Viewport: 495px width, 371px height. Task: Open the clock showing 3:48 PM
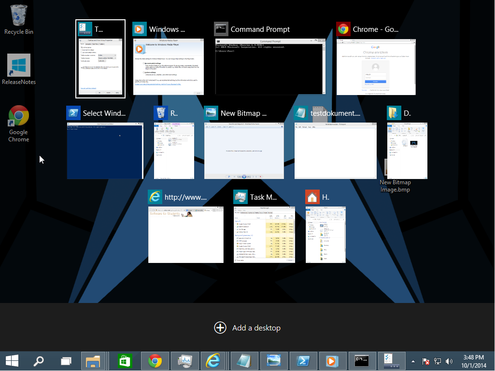tap(474, 361)
